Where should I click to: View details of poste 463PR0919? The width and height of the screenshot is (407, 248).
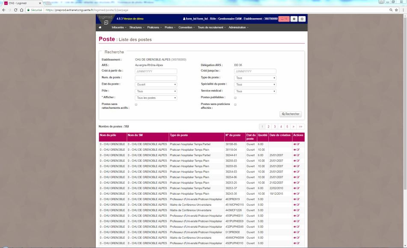[294, 199]
